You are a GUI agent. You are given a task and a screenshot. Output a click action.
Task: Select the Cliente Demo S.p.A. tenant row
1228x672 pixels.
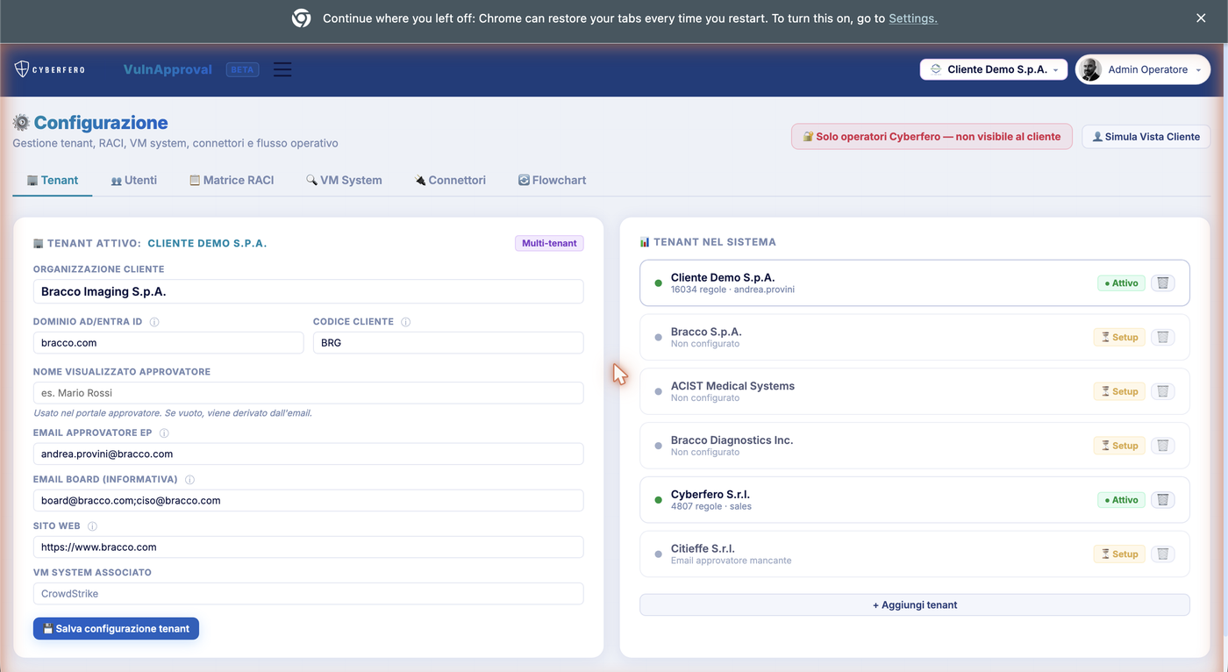click(x=915, y=282)
